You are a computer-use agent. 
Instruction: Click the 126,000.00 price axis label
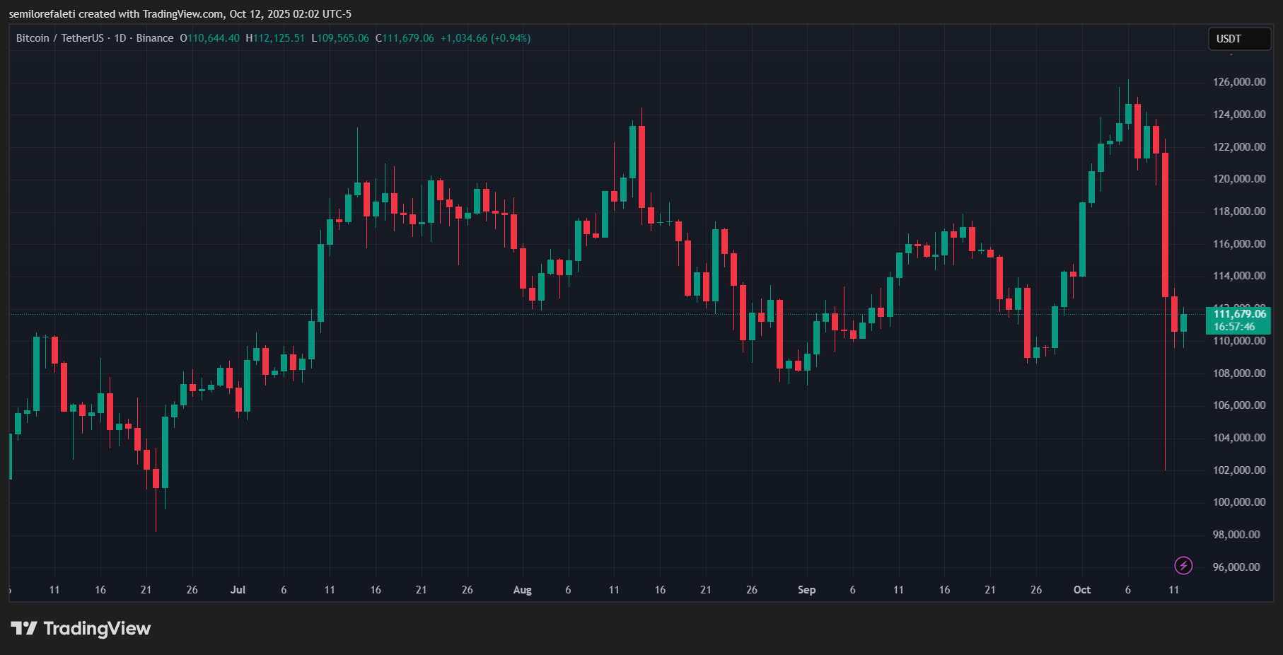(x=1238, y=82)
